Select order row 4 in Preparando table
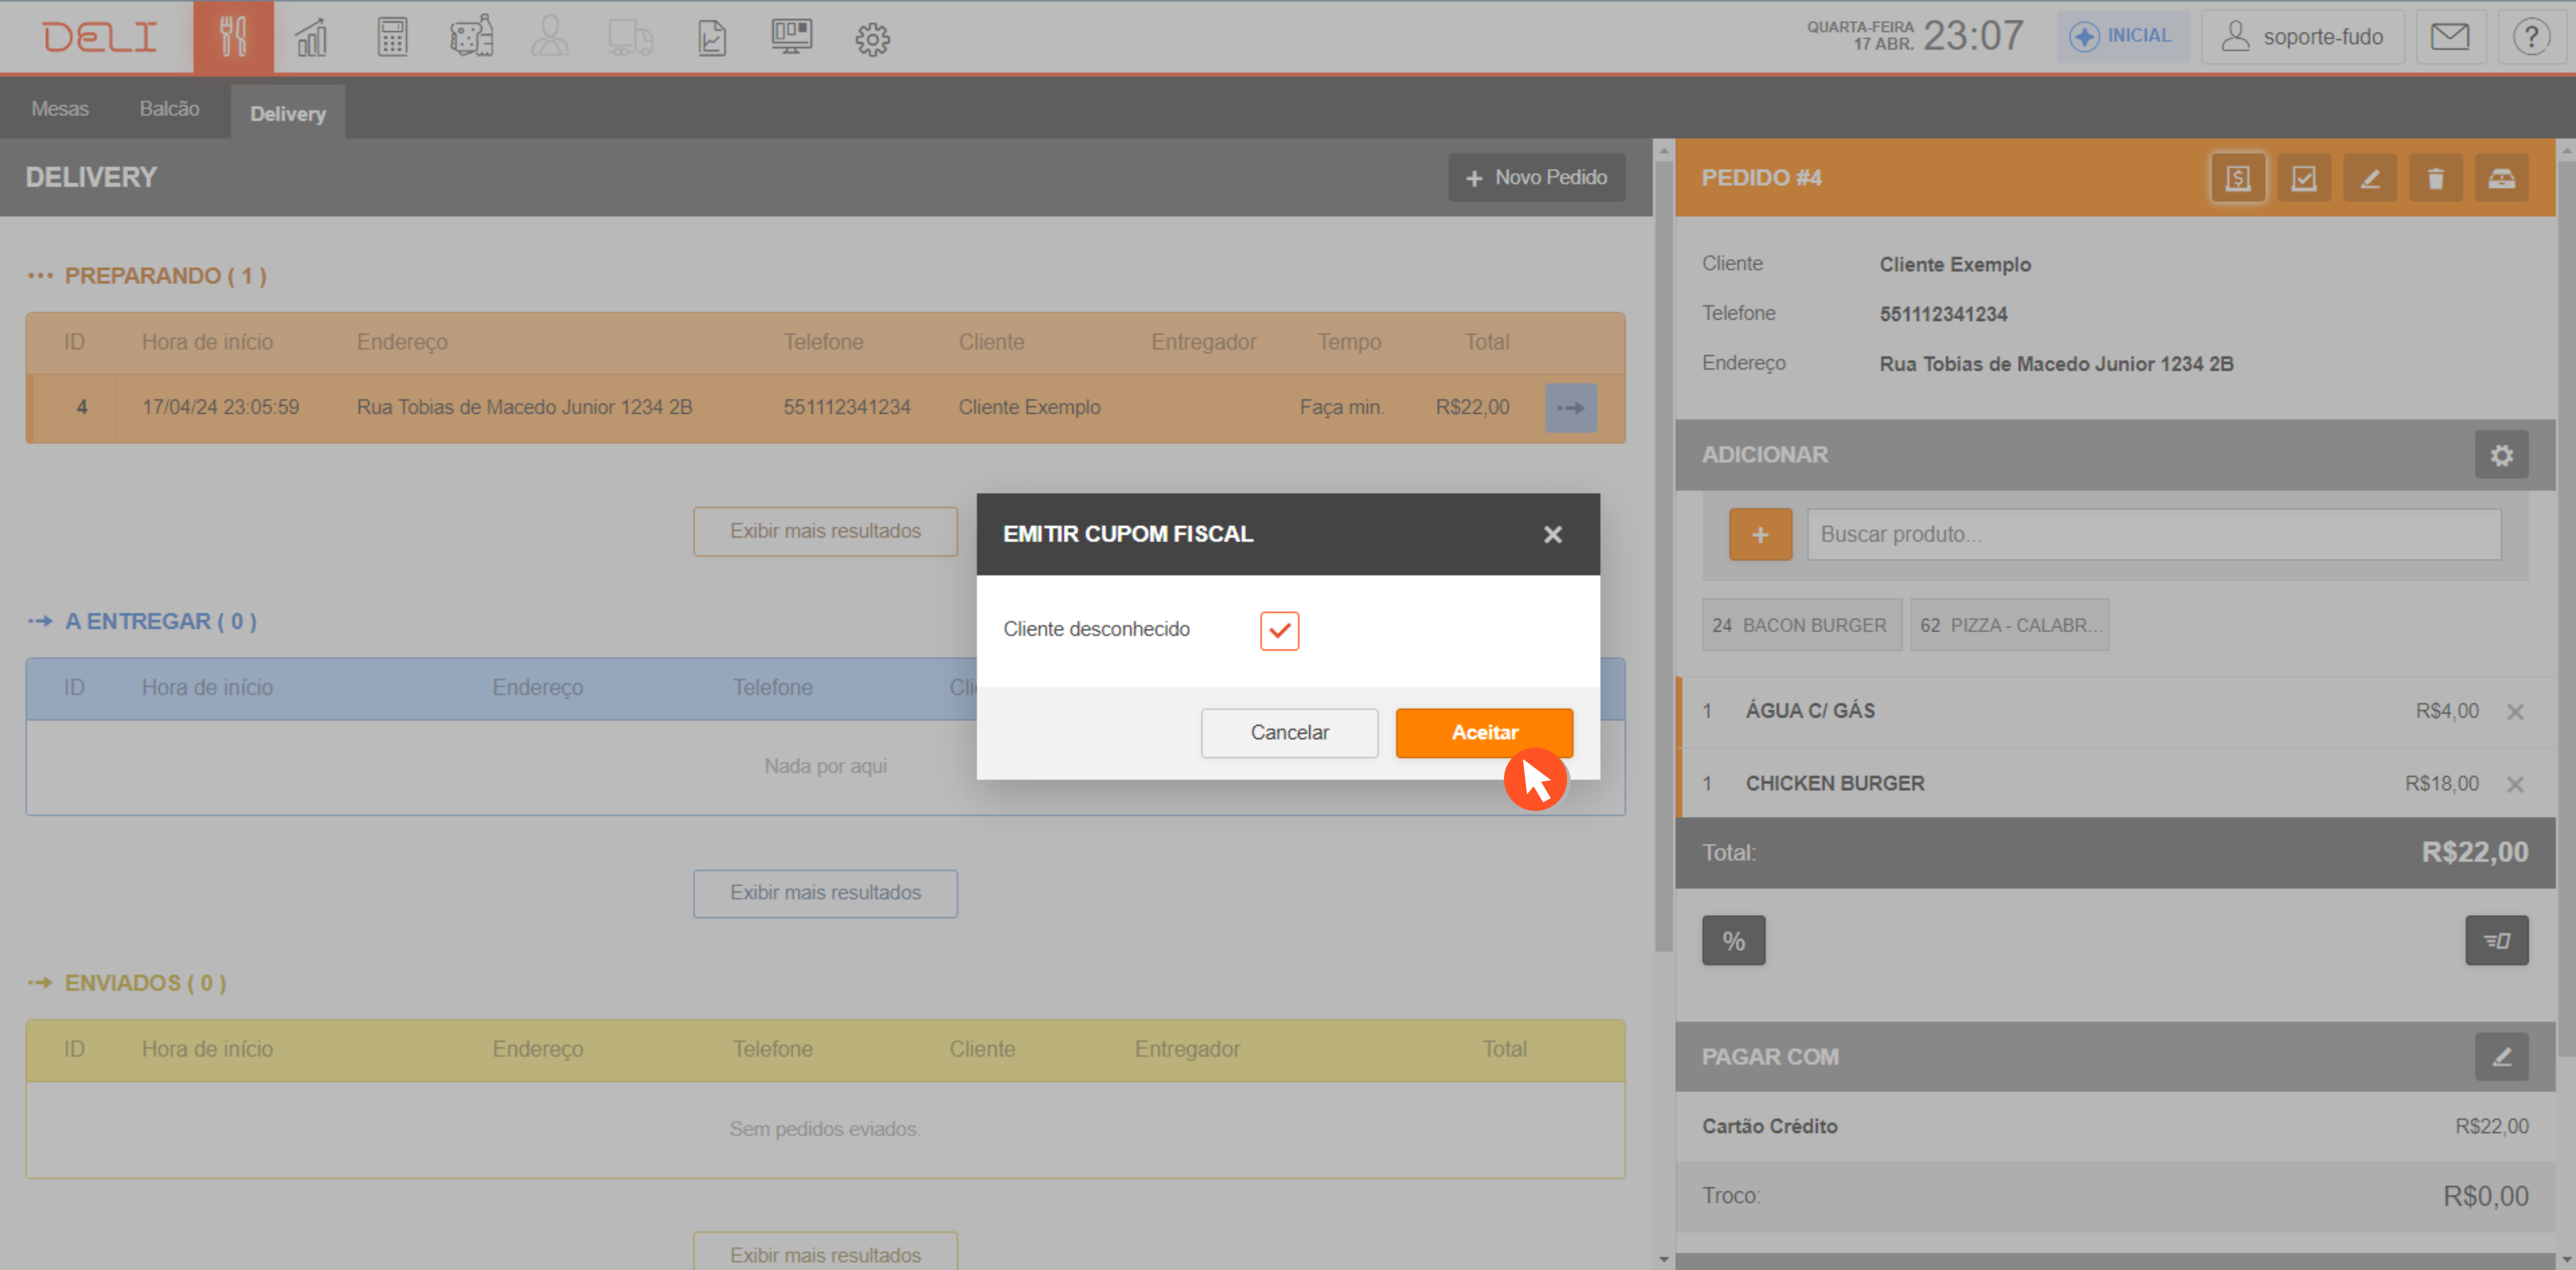The width and height of the screenshot is (2576, 1270). [x=825, y=408]
